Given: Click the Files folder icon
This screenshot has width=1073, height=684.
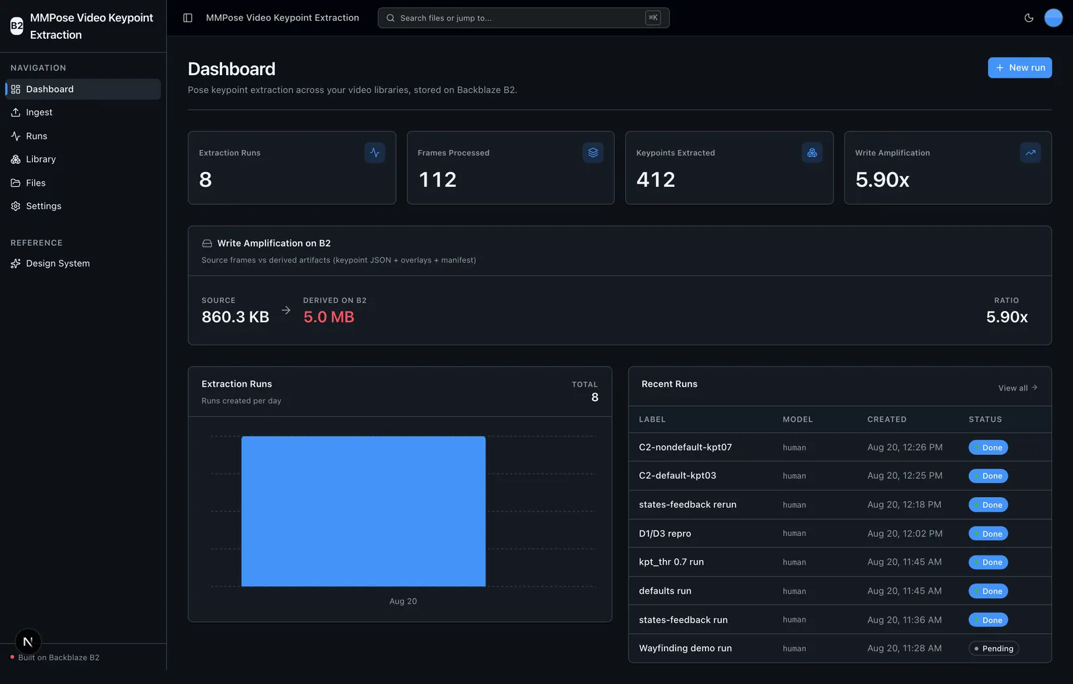Looking at the screenshot, I should (x=15, y=183).
